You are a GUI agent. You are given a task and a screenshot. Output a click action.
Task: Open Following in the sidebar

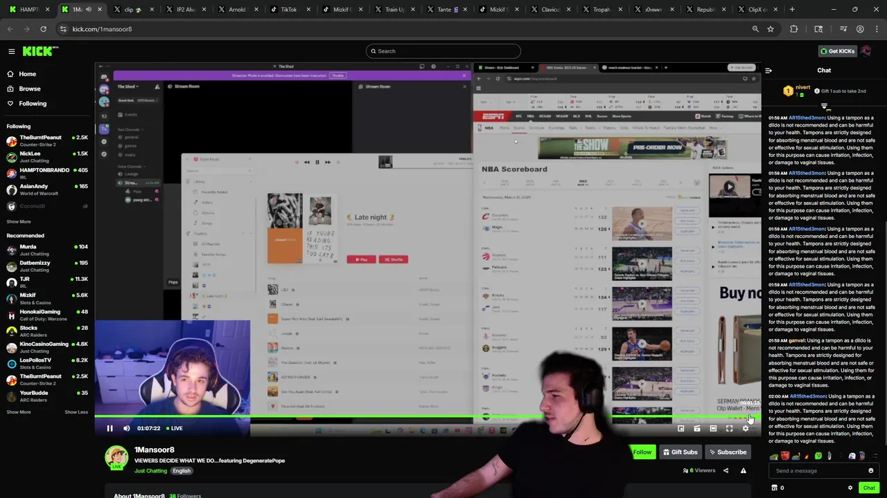(x=27, y=104)
